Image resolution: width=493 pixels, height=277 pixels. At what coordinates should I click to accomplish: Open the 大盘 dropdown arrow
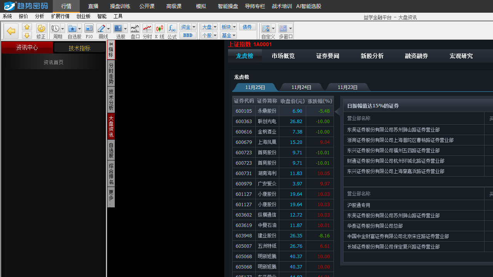pyautogui.click(x=215, y=27)
